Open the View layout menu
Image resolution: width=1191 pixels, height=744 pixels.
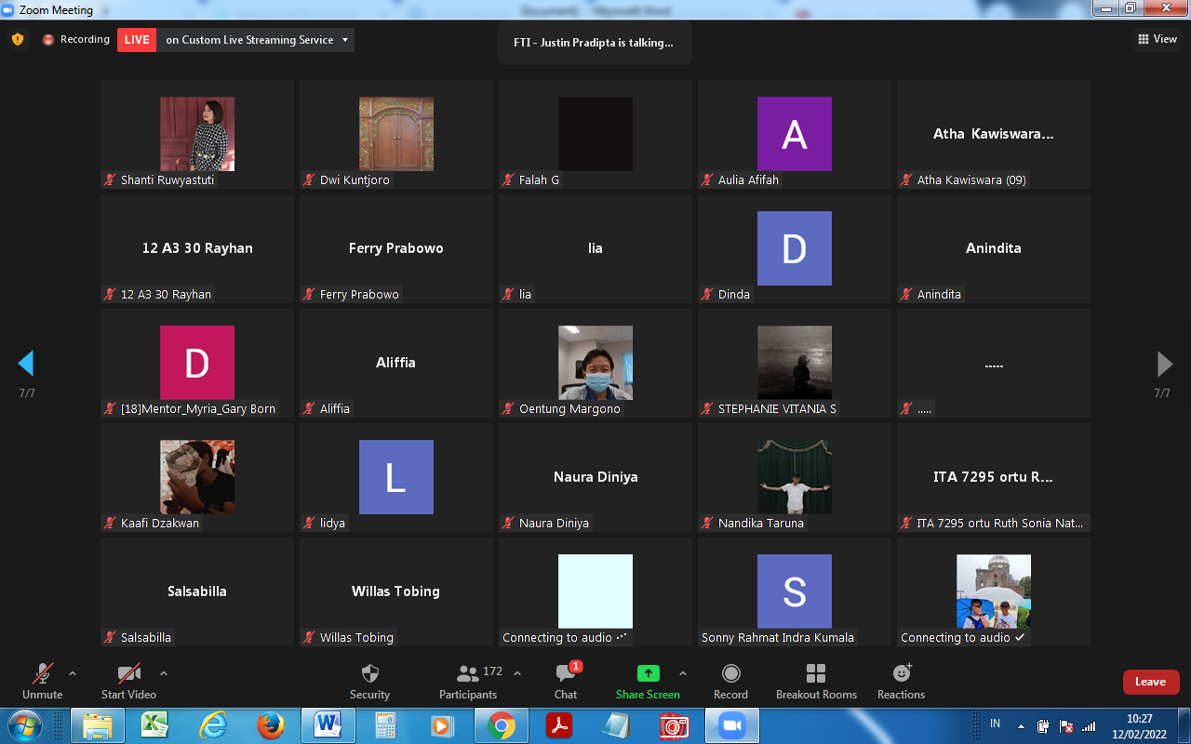[x=1157, y=39]
